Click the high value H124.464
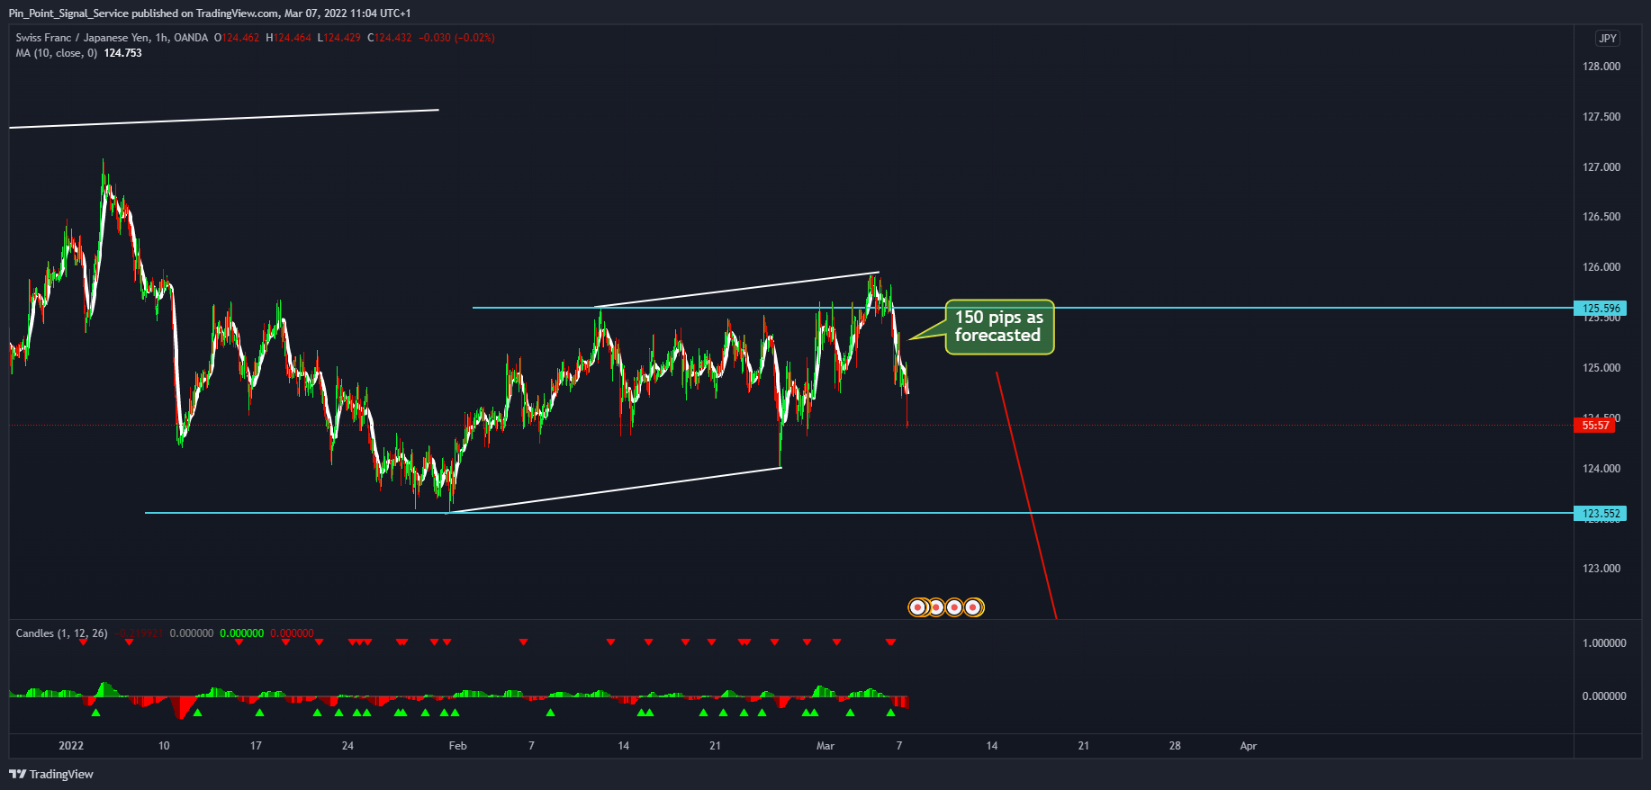The height and width of the screenshot is (790, 1651). tap(289, 38)
